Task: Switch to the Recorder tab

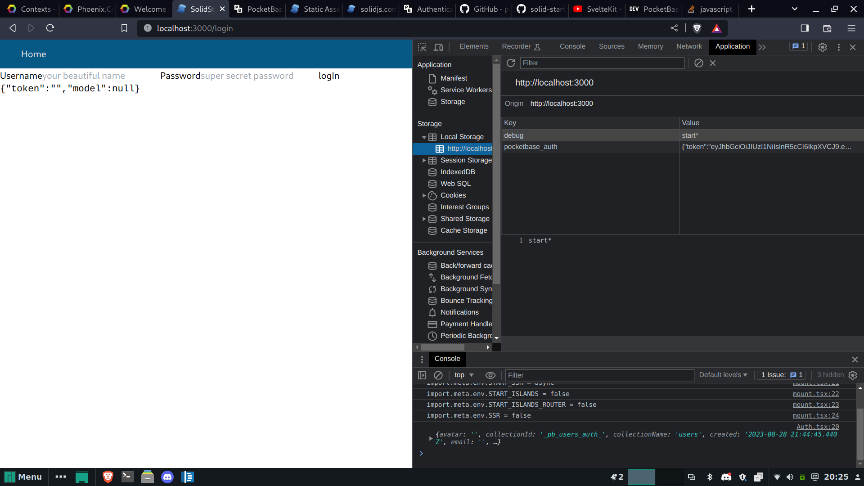Action: 521,46
